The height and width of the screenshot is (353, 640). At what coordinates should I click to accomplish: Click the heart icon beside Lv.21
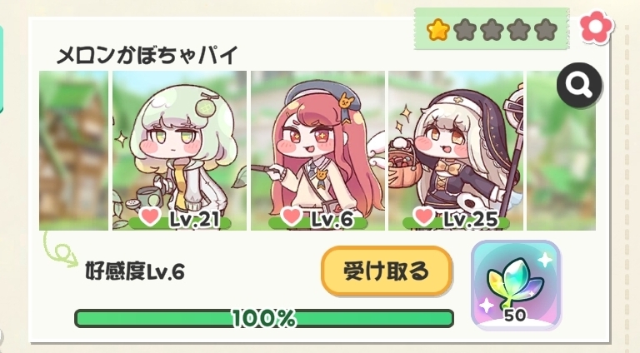[x=150, y=216]
